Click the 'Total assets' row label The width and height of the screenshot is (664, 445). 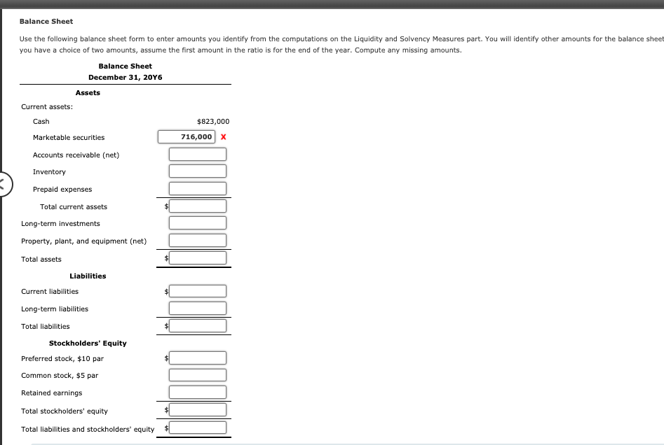point(41,259)
